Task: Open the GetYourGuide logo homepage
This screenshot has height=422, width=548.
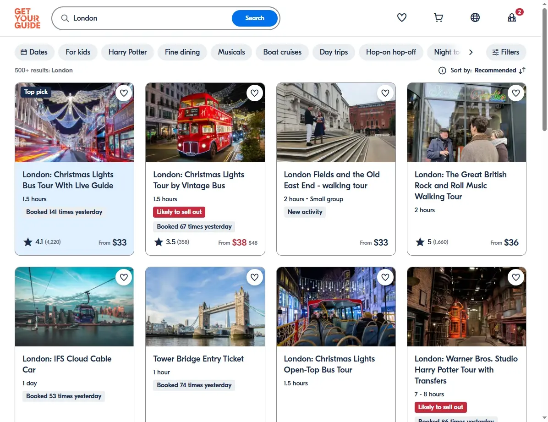Action: tap(27, 18)
